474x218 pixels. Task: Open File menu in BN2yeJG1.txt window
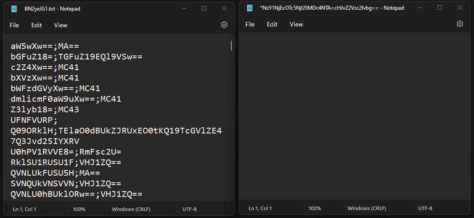[x=14, y=25]
